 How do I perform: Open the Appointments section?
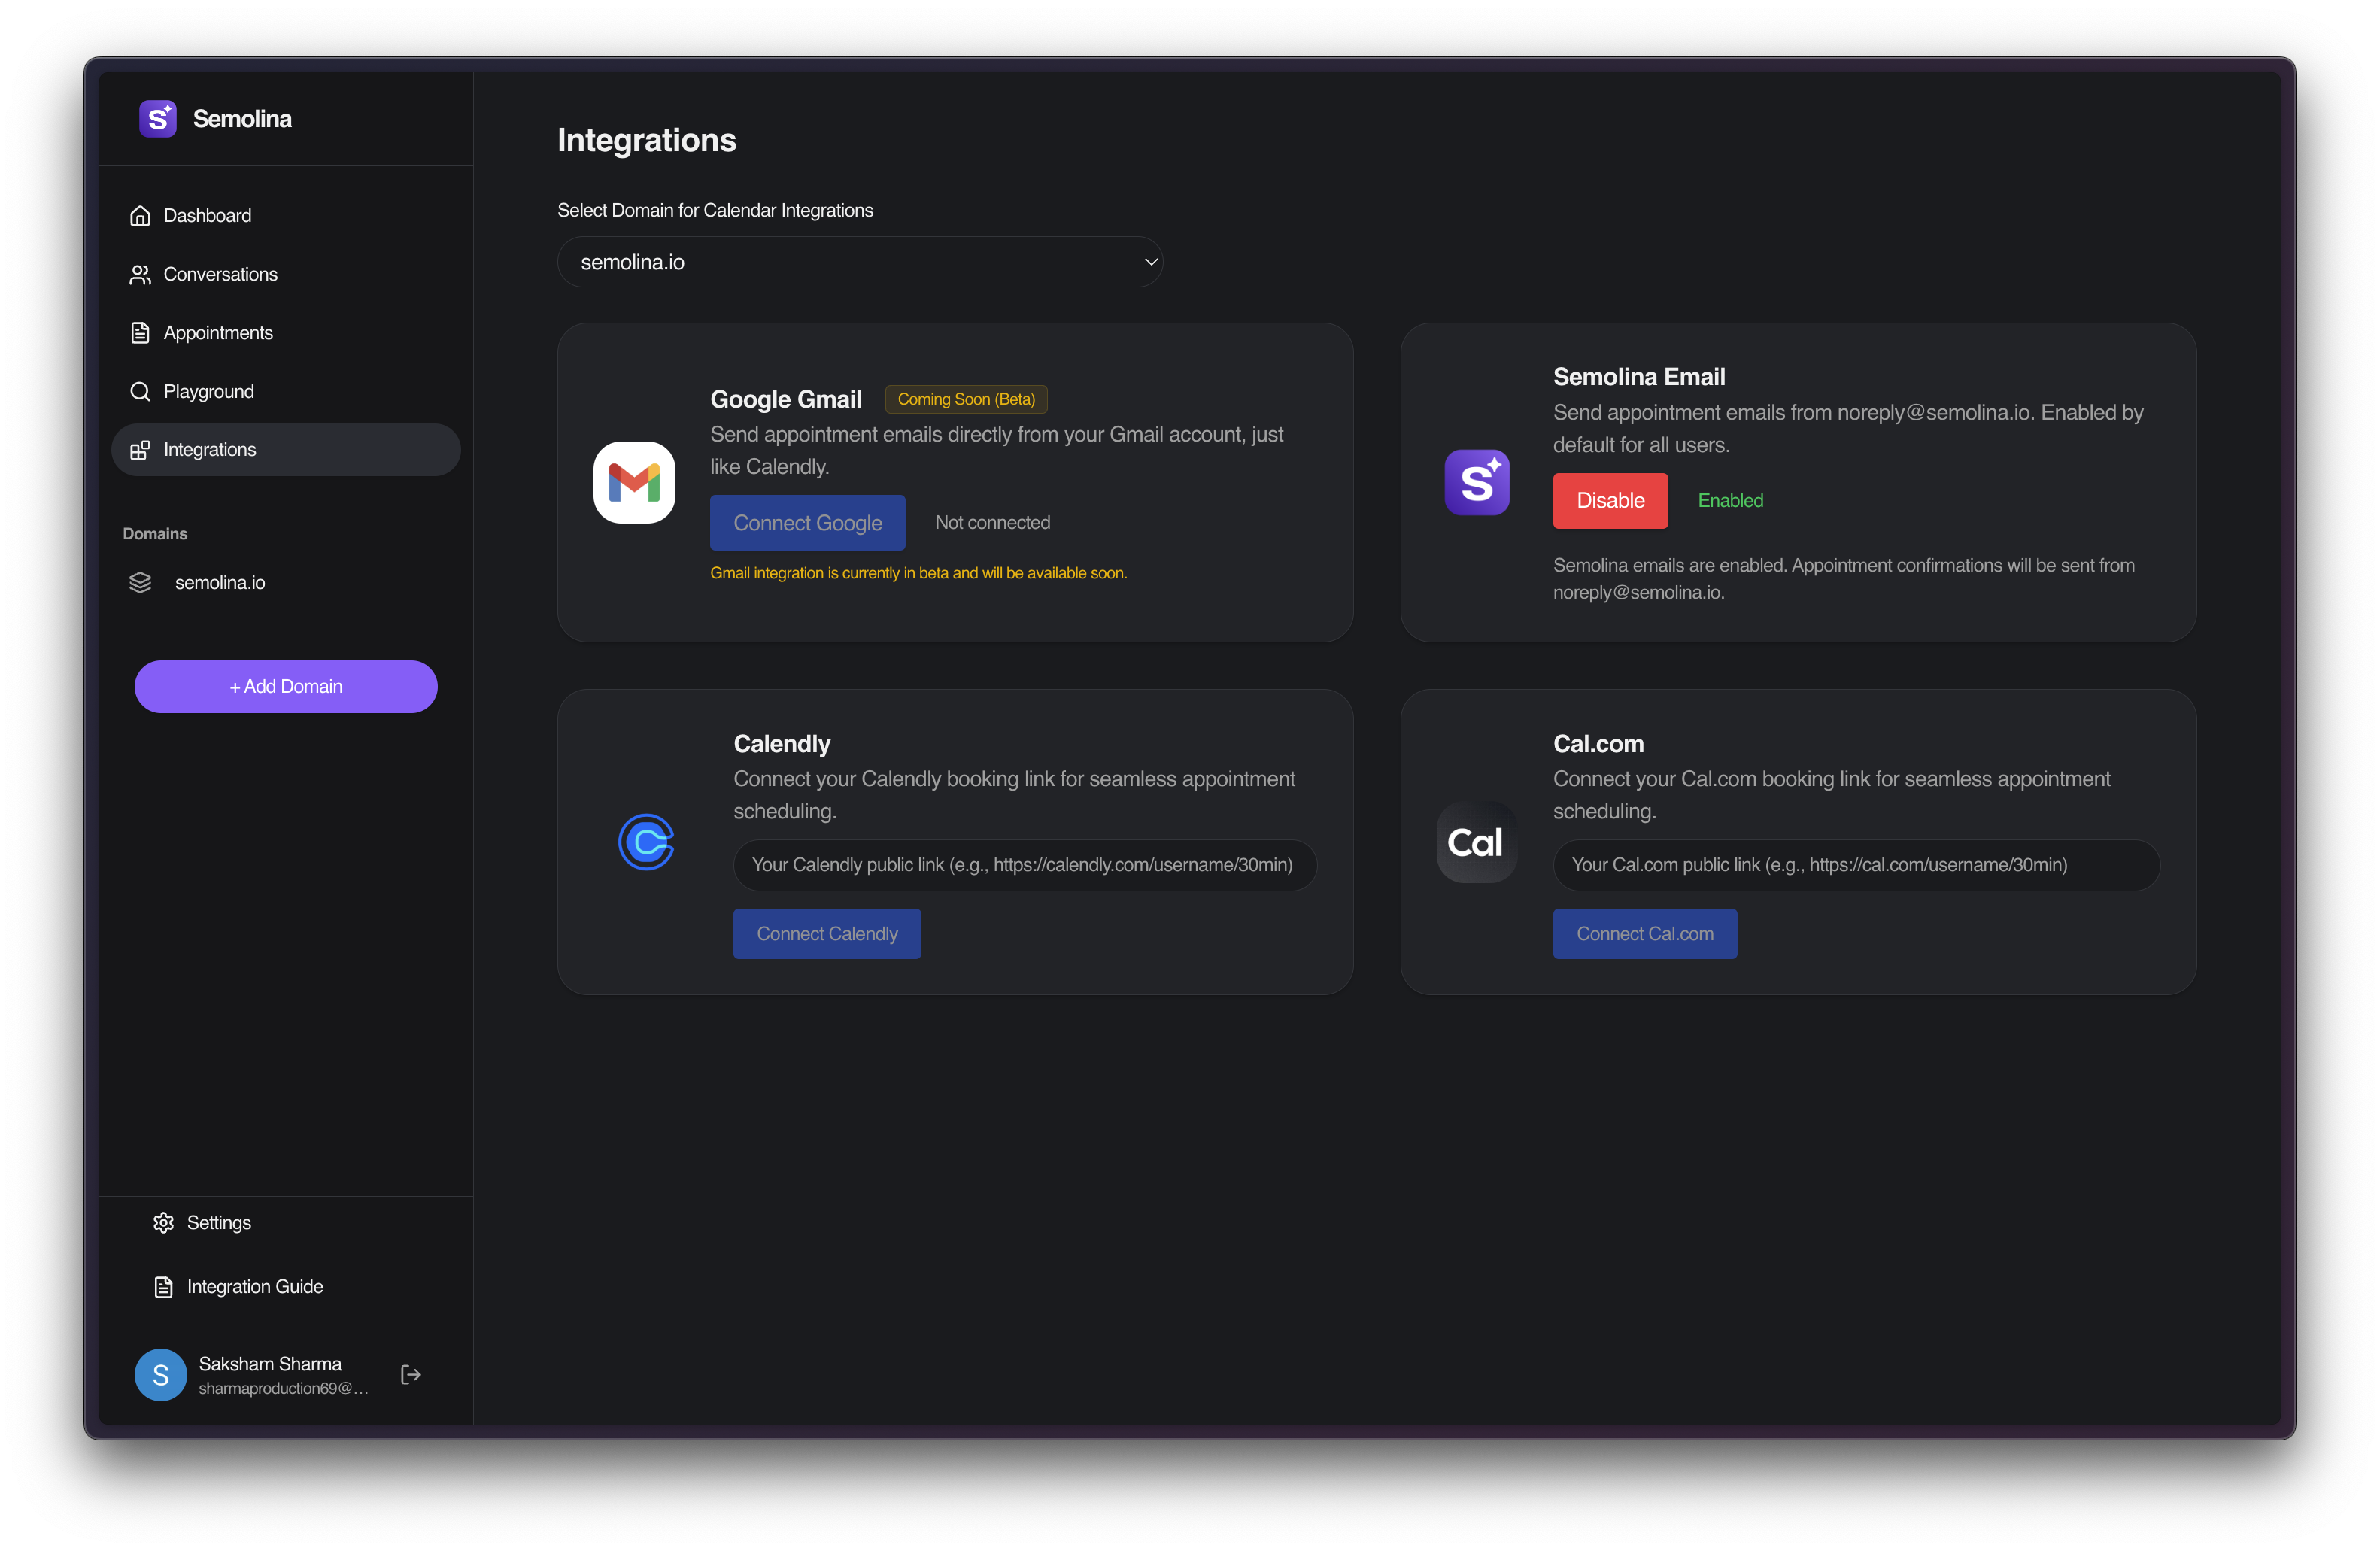286,333
